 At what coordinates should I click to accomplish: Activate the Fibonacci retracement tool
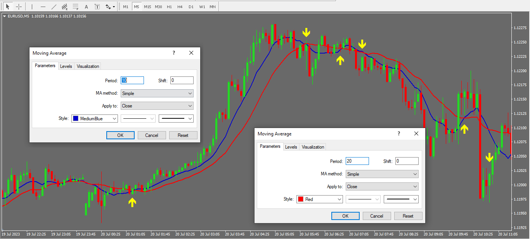click(x=76, y=7)
